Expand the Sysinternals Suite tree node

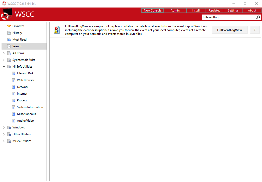coord(4,60)
